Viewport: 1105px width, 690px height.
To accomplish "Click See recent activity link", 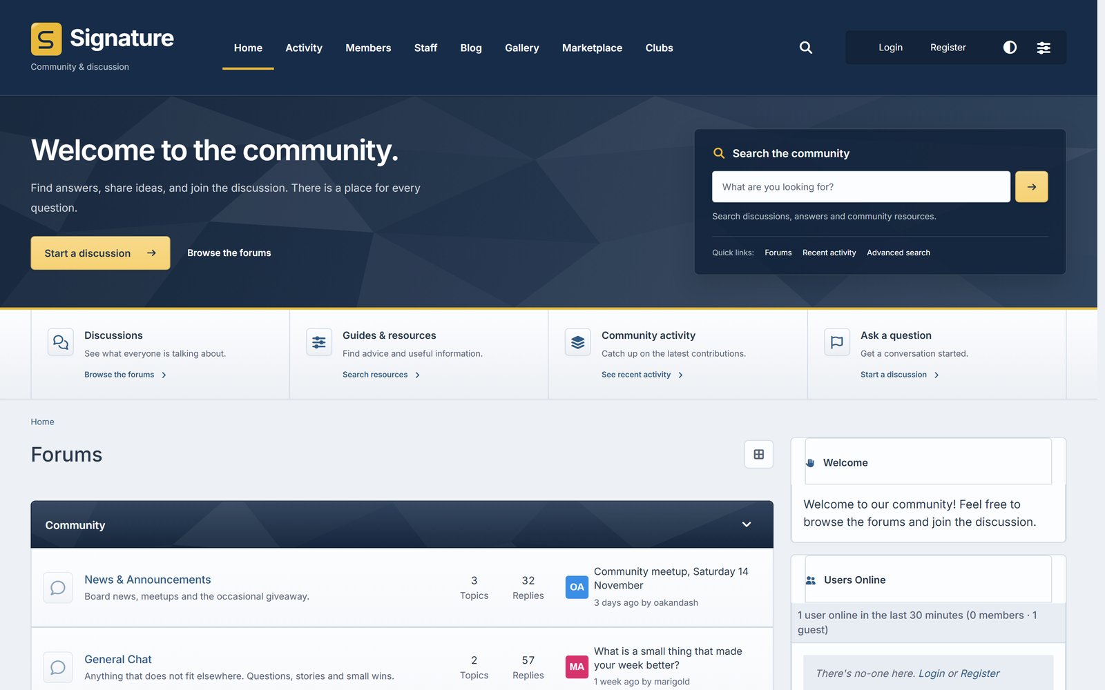I will tap(642, 375).
